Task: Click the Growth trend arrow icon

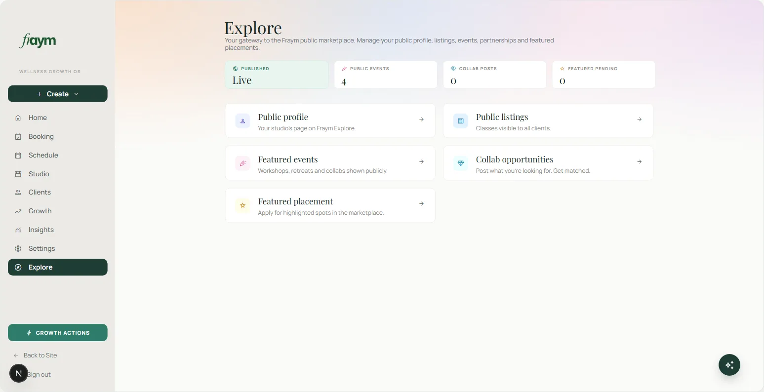Action: click(x=18, y=211)
